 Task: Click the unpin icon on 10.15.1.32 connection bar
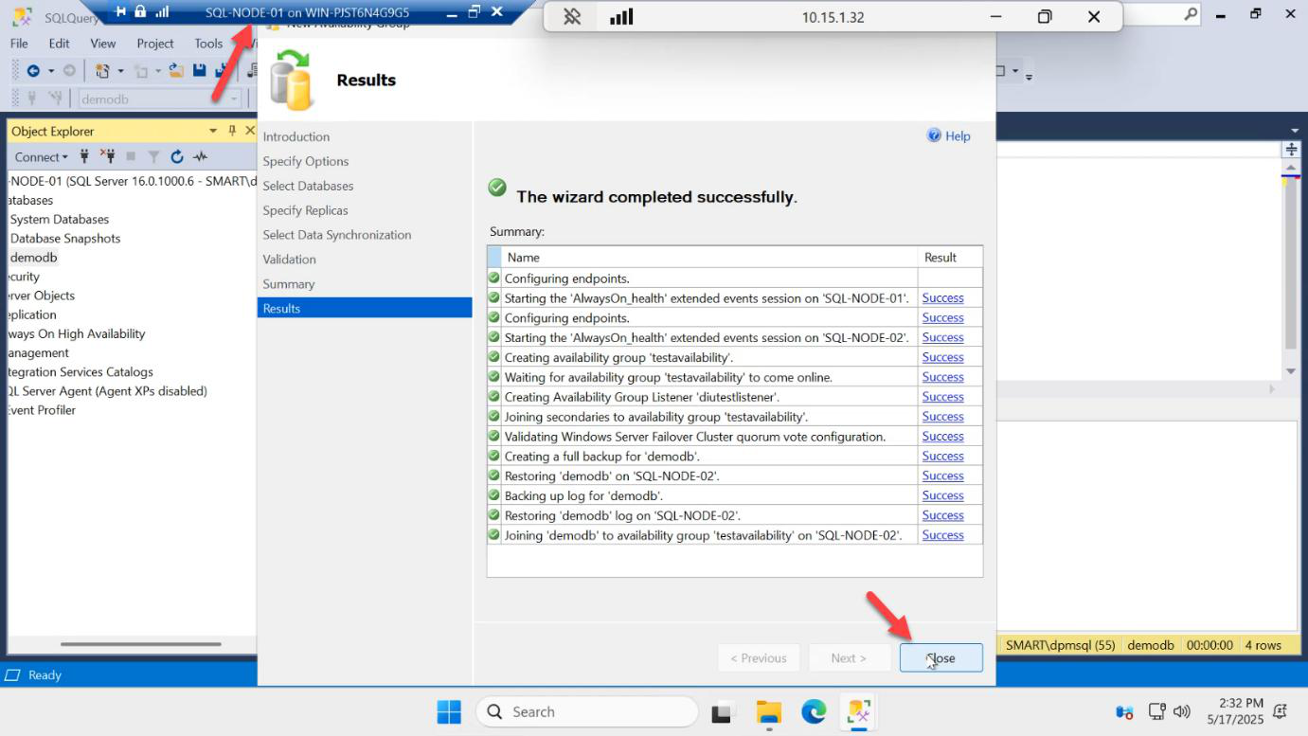[x=572, y=17]
